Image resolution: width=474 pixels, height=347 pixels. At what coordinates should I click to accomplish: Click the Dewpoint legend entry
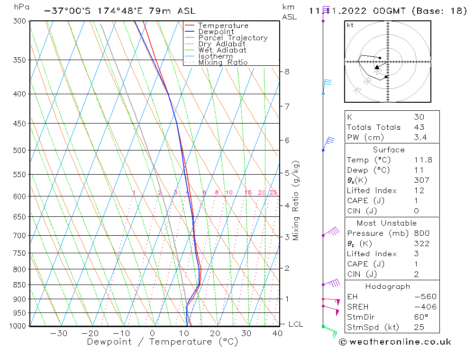click(209, 32)
